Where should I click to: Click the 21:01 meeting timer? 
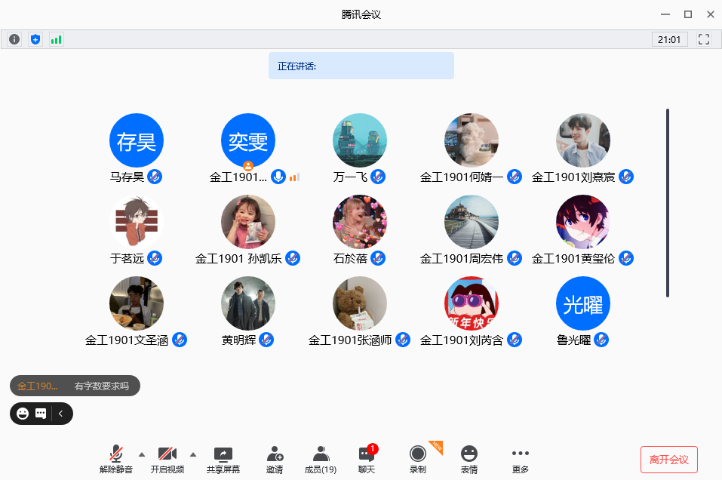coord(669,39)
